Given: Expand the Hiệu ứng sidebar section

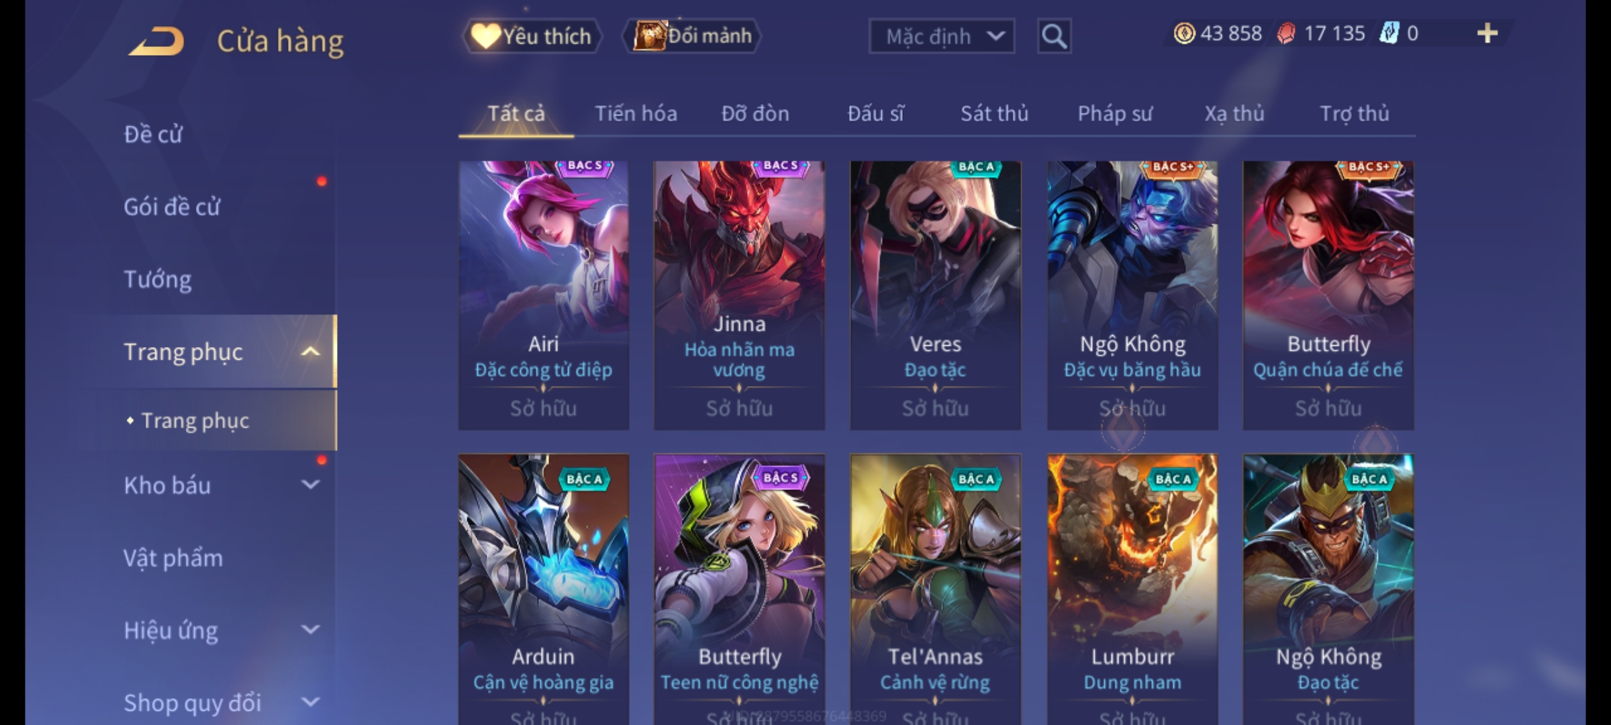Looking at the screenshot, I should pyautogui.click(x=310, y=630).
